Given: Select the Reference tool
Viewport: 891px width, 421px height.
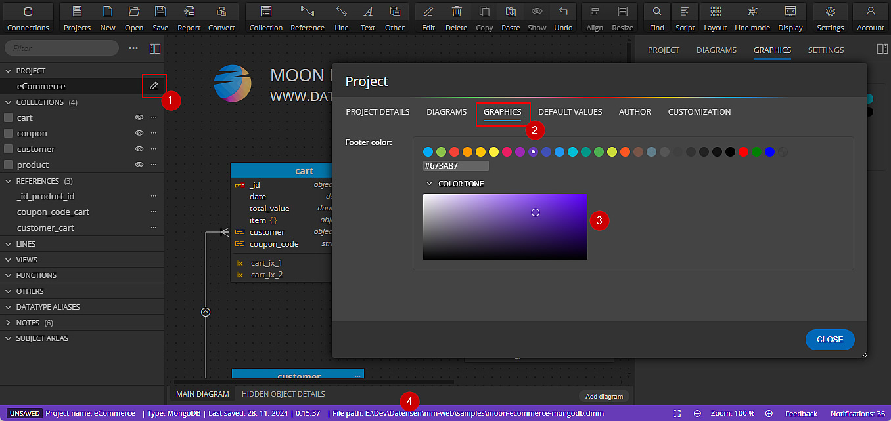Looking at the screenshot, I should point(308,17).
